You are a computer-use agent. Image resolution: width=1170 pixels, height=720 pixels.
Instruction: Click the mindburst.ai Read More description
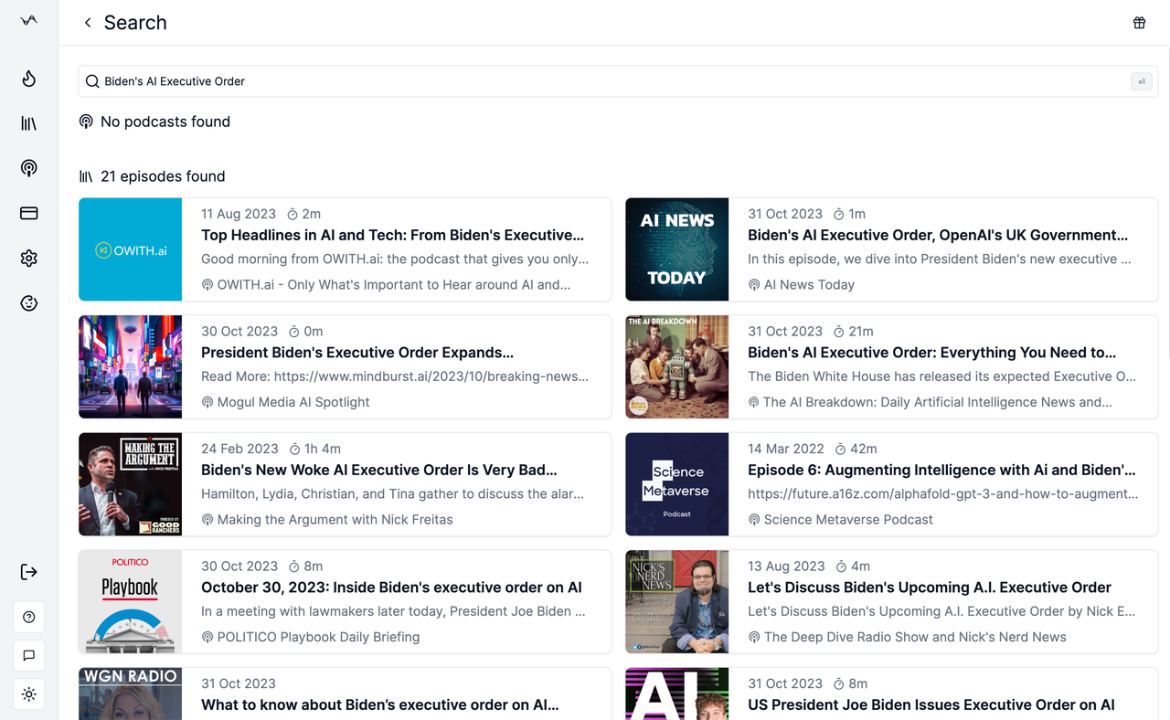(395, 376)
